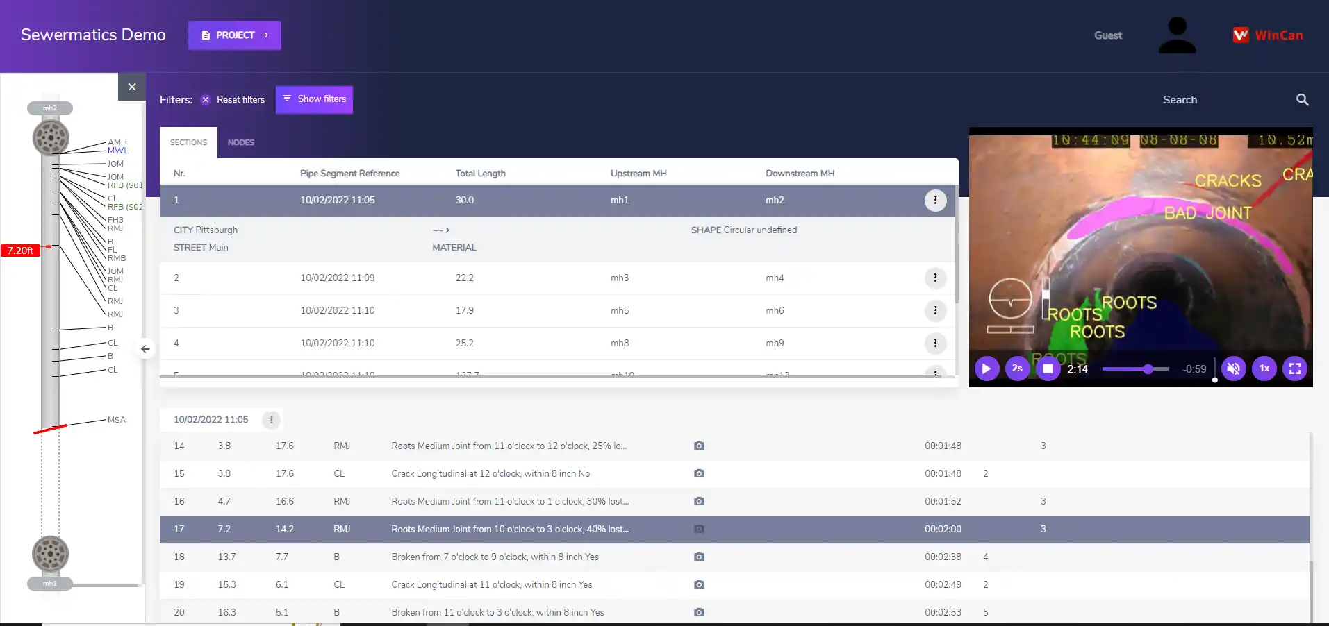Click the Search input field
This screenshot has height=626, width=1329.
tap(1223, 100)
